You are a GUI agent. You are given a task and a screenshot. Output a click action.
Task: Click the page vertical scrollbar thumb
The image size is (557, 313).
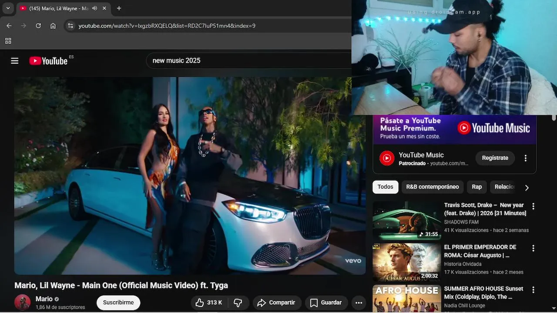pos(554,117)
